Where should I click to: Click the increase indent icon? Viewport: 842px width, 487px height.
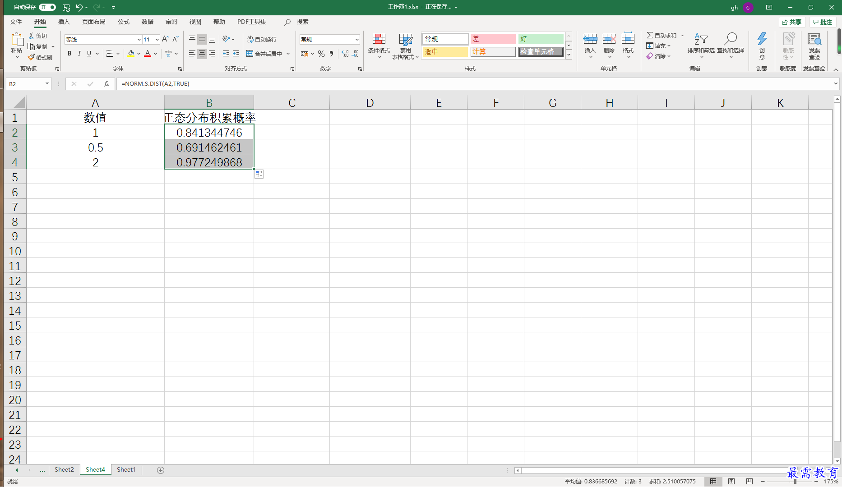(236, 54)
